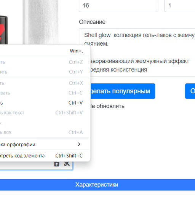Choose the Ctrl+A select all entry
This screenshot has width=195, height=201.
45,132
